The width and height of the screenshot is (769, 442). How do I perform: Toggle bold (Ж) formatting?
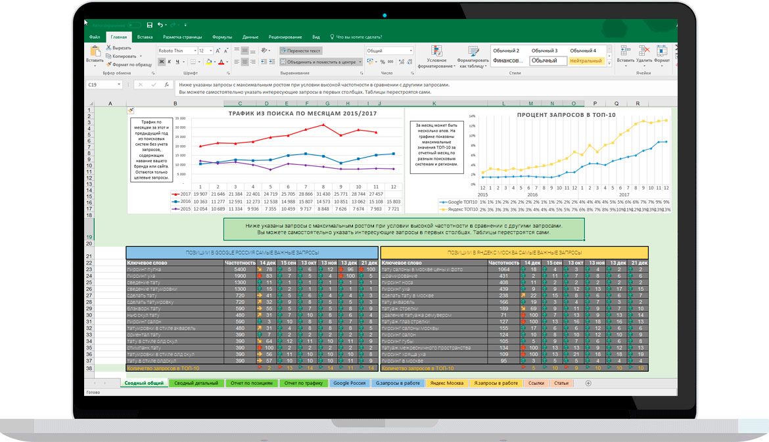(x=161, y=62)
